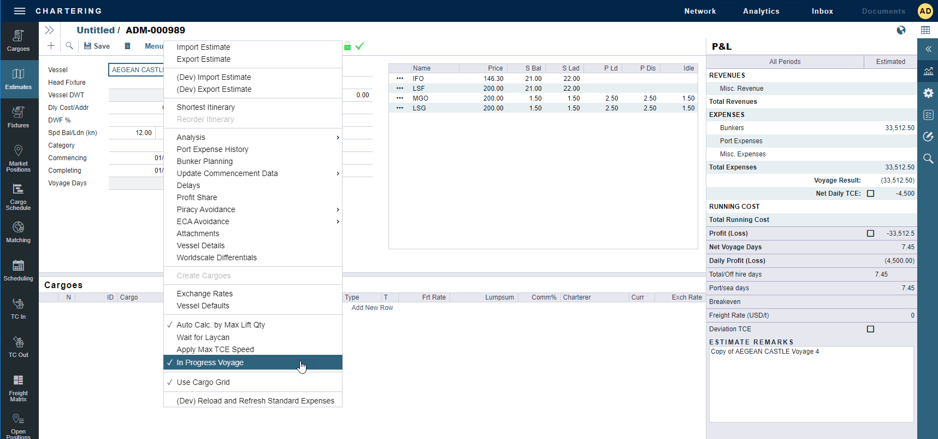Open Market Positions in the sidebar
This screenshot has width=938, height=439.
(x=19, y=159)
